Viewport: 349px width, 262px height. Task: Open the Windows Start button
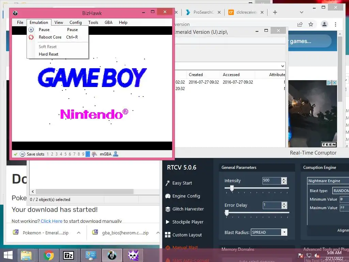pyautogui.click(x=8, y=255)
